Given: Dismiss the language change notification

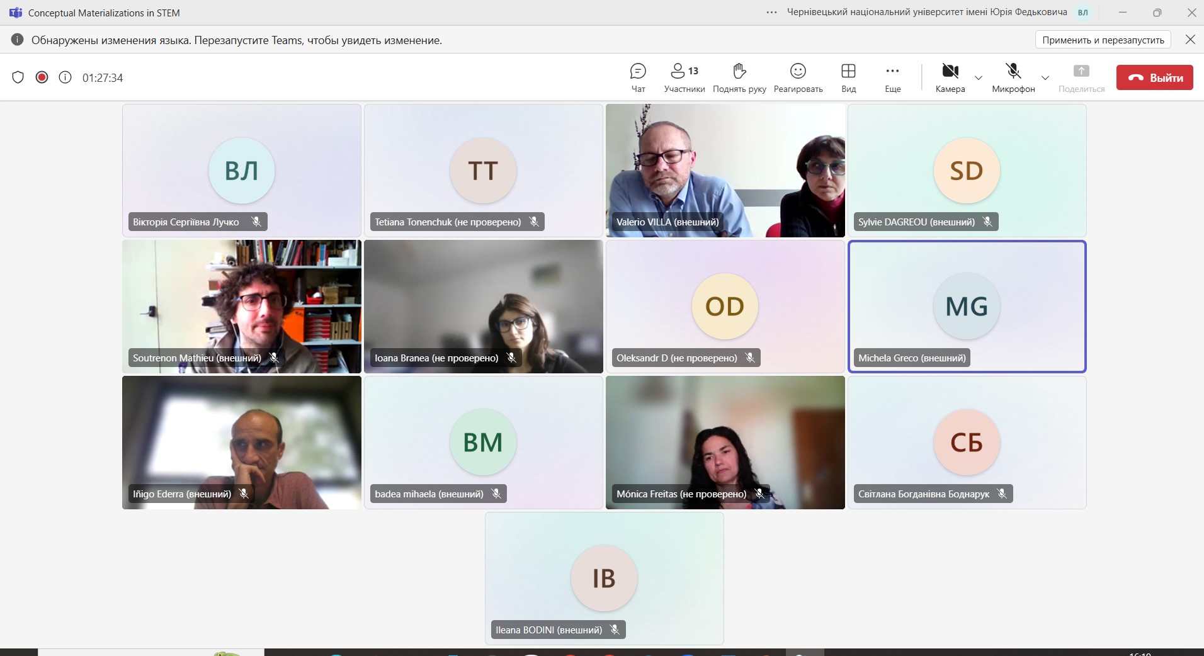Looking at the screenshot, I should click(x=1190, y=40).
